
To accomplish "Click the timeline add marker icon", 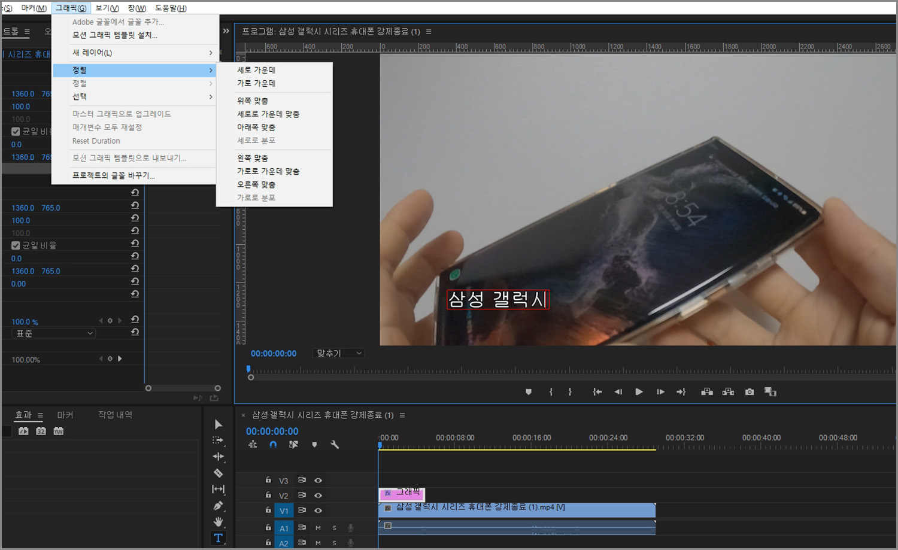I will click(x=314, y=445).
